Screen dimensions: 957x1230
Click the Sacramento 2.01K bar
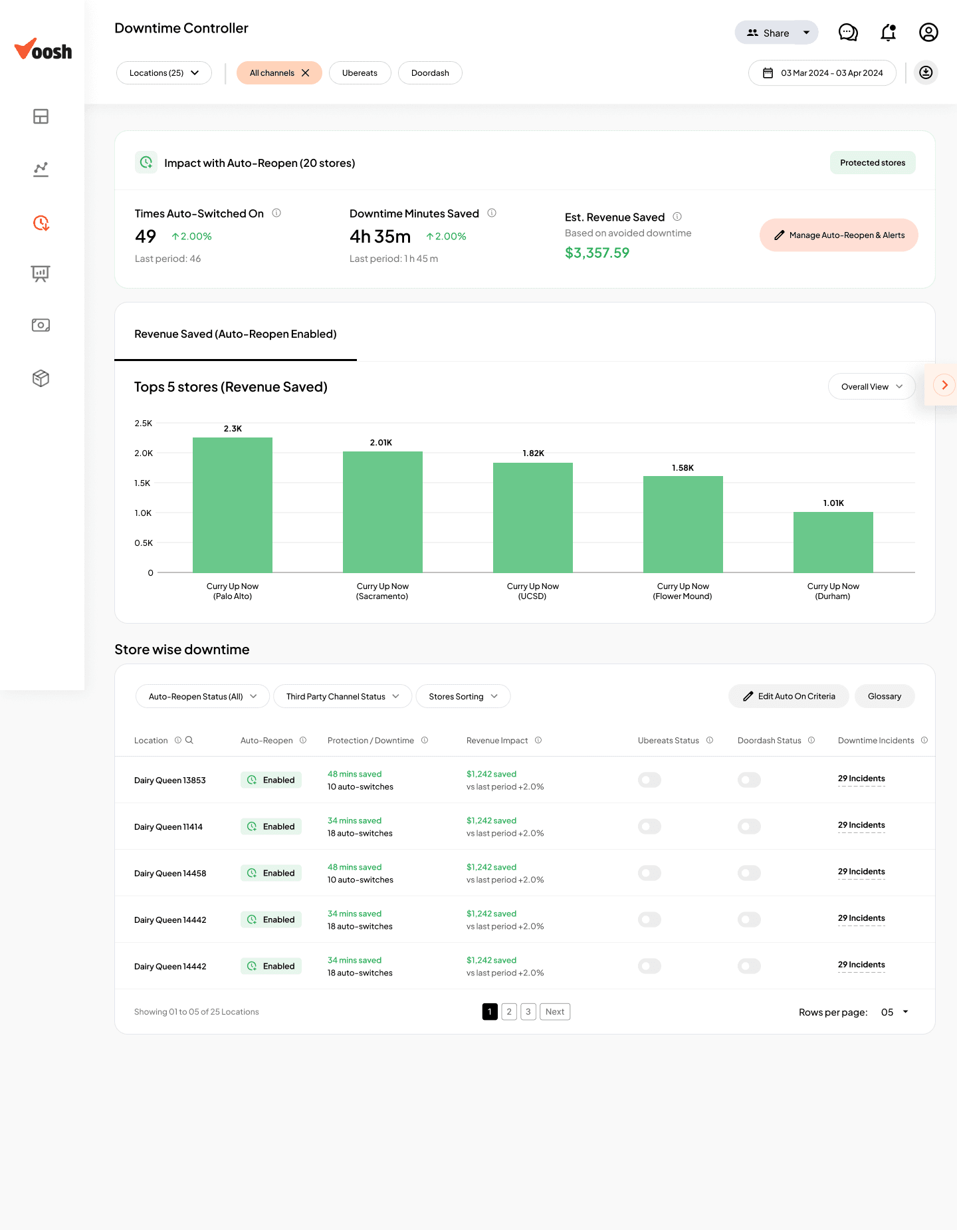click(x=383, y=512)
